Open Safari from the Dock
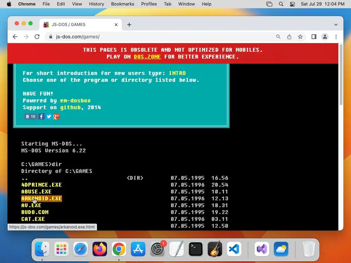The image size is (351, 263). [x=80, y=249]
